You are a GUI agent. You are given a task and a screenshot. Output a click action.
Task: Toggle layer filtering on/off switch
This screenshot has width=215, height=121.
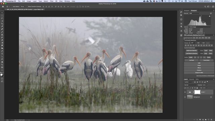pos(208,82)
